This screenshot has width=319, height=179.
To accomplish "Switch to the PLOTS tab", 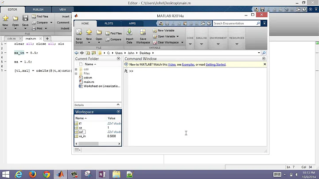I will pos(109,23).
